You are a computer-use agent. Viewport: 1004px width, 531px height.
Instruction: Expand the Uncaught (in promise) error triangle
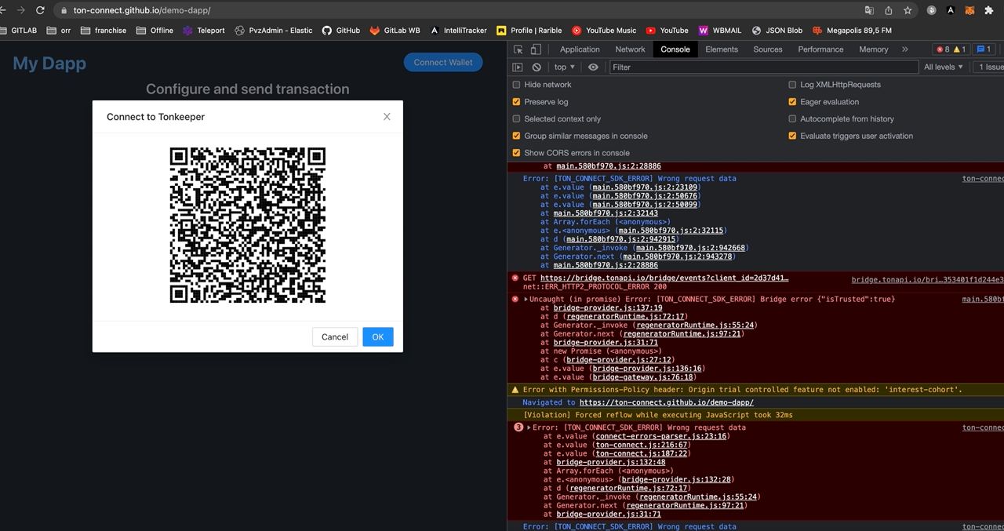click(526, 299)
